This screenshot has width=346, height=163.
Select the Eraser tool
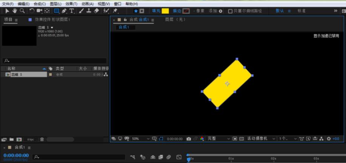click(x=97, y=11)
